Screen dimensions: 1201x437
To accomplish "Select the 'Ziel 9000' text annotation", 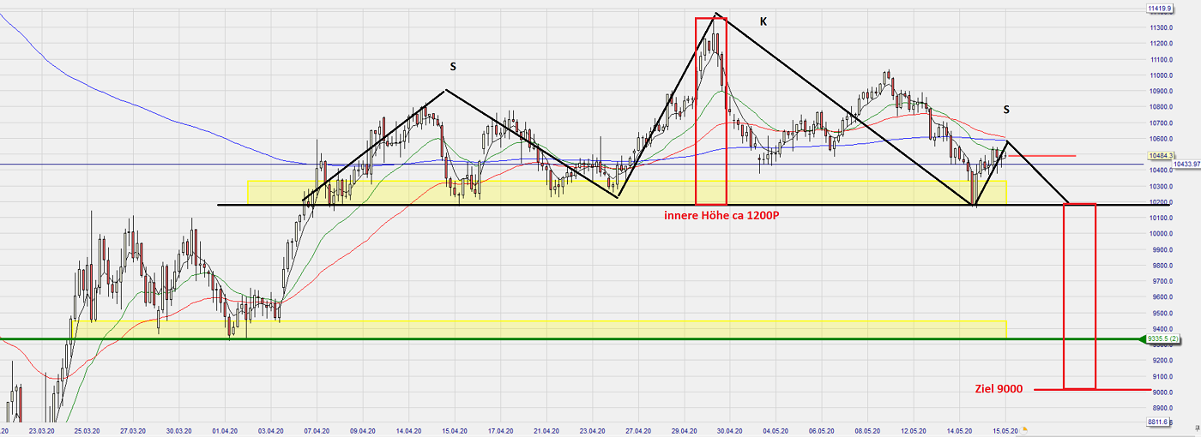I will 999,388.
